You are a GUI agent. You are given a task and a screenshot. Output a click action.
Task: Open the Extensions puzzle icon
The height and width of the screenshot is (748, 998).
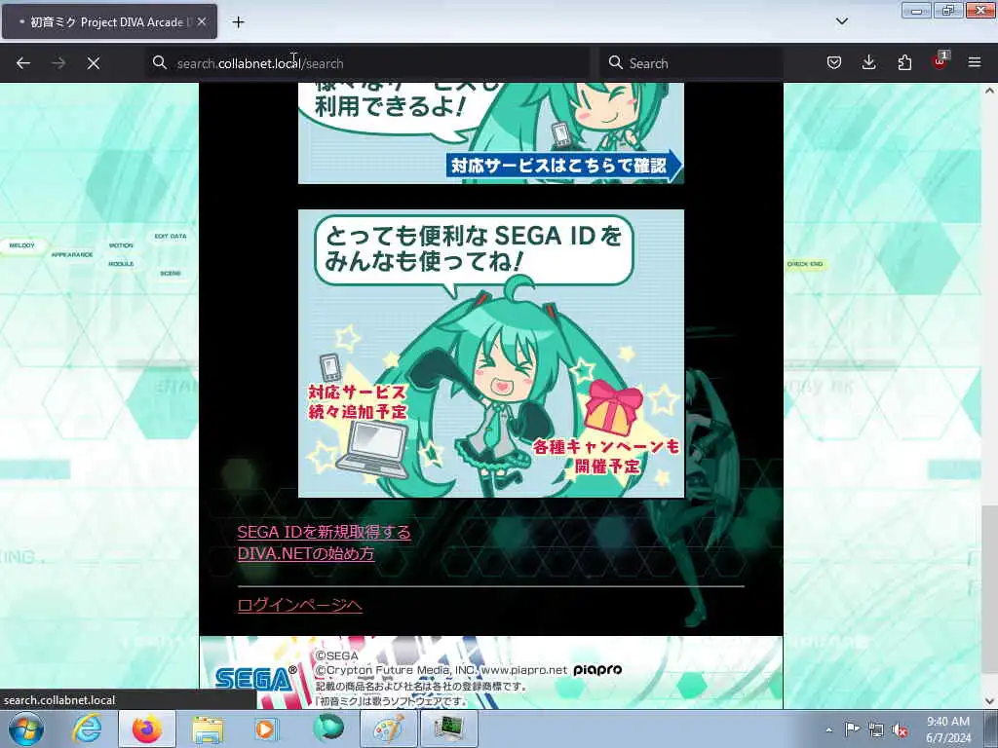point(904,62)
